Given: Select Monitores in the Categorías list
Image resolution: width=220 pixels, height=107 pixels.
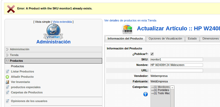Looking at the screenshot, I should pyautogui.click(x=160, y=87).
